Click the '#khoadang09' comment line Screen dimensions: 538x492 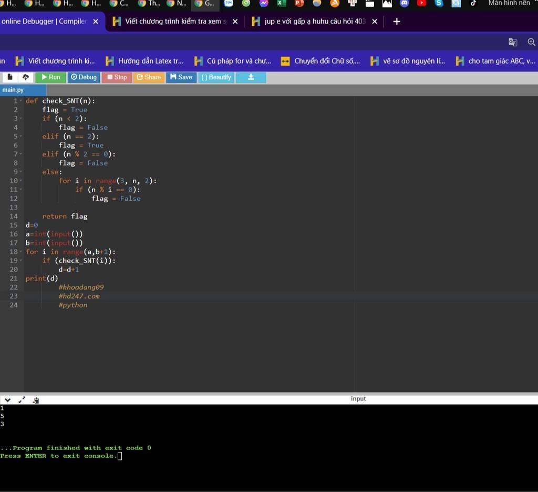(x=81, y=288)
